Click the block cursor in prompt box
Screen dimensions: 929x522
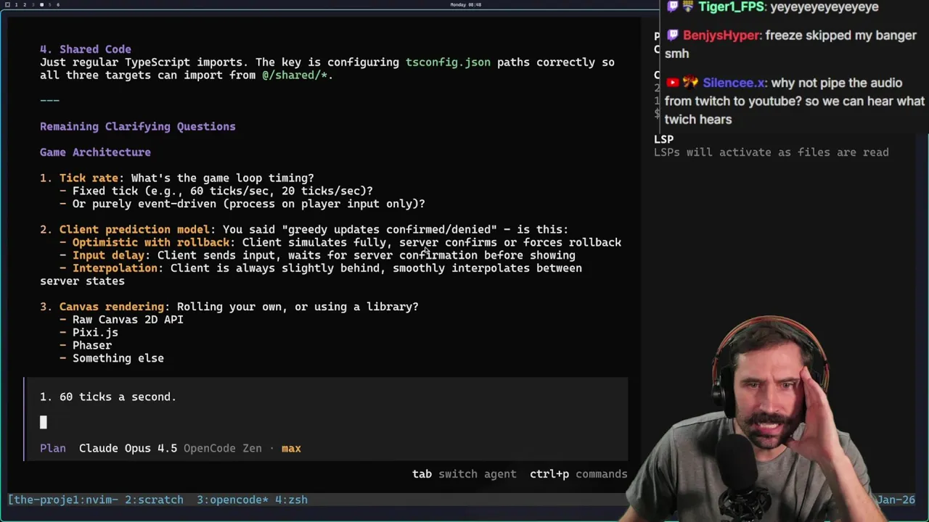click(43, 422)
